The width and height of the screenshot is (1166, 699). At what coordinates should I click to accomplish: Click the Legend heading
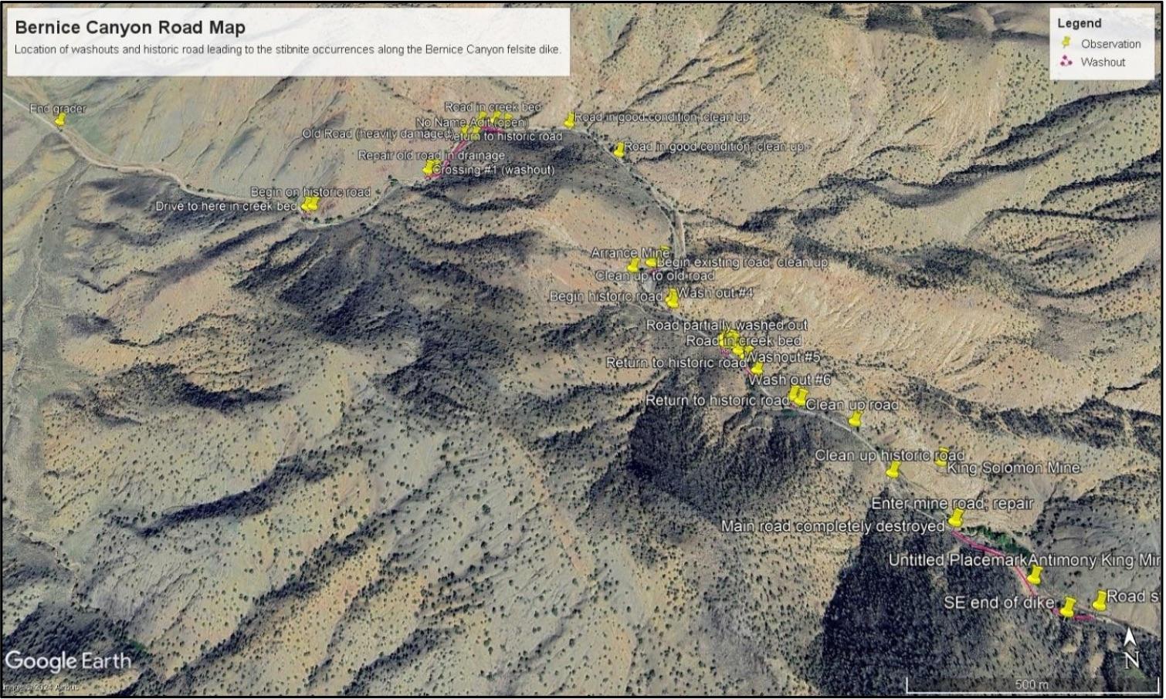(x=1079, y=23)
